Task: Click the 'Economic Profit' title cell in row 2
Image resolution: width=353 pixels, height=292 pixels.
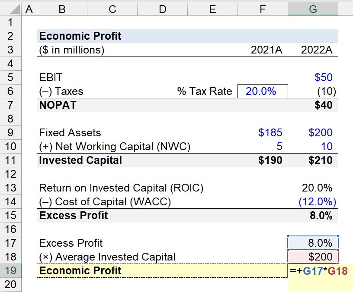Action: [80, 36]
